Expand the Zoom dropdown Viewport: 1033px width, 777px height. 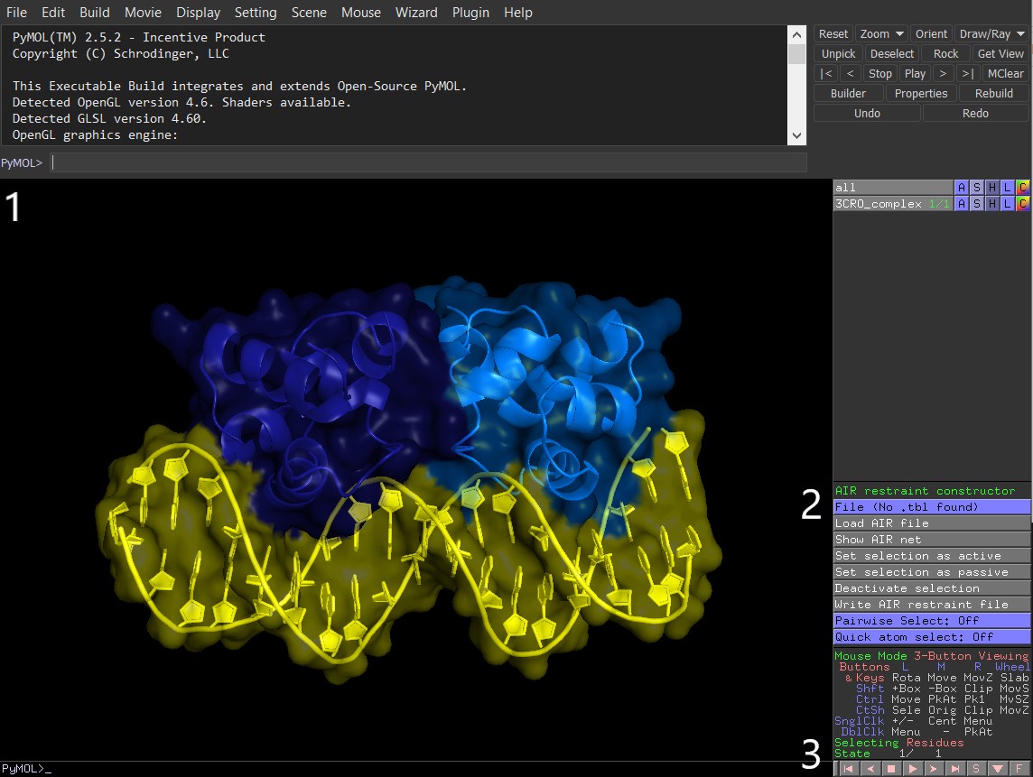tap(880, 34)
